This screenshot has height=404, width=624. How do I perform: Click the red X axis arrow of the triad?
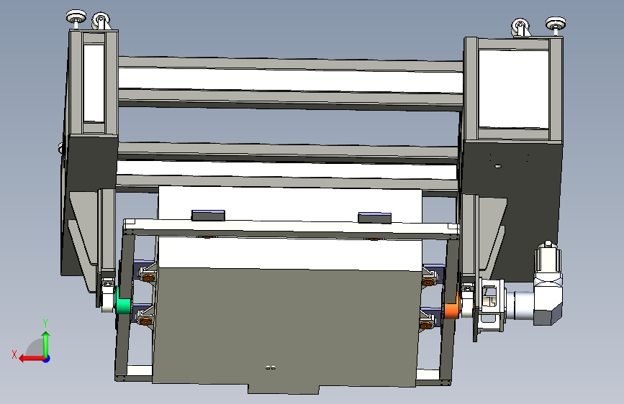(32, 359)
